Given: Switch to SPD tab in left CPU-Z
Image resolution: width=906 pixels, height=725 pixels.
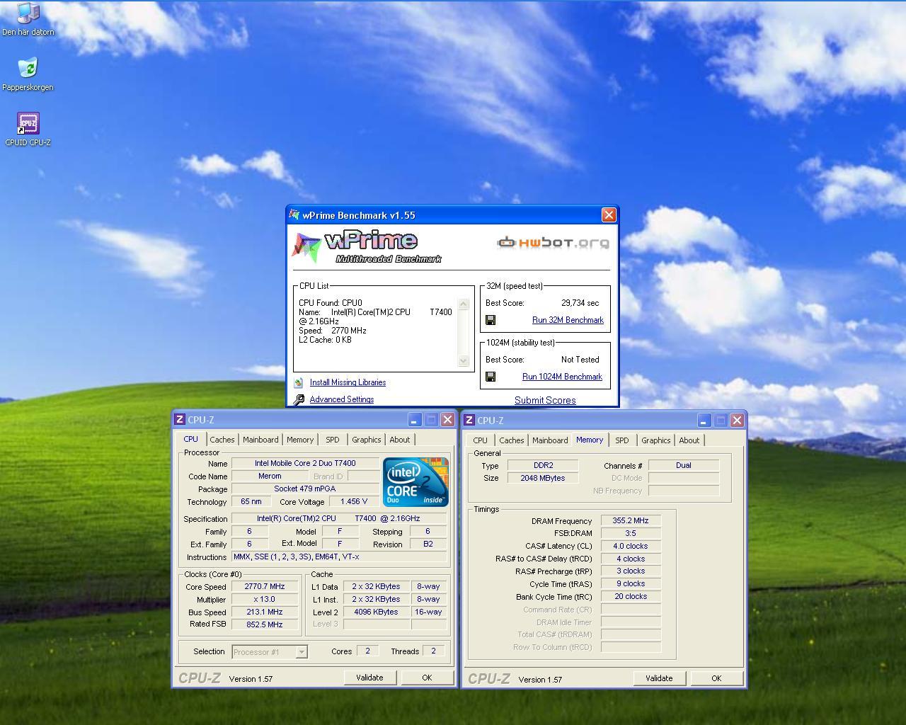Looking at the screenshot, I should pos(333,440).
